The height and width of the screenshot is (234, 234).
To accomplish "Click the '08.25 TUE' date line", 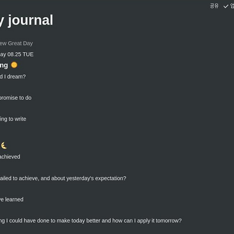I will click(x=17, y=54).
